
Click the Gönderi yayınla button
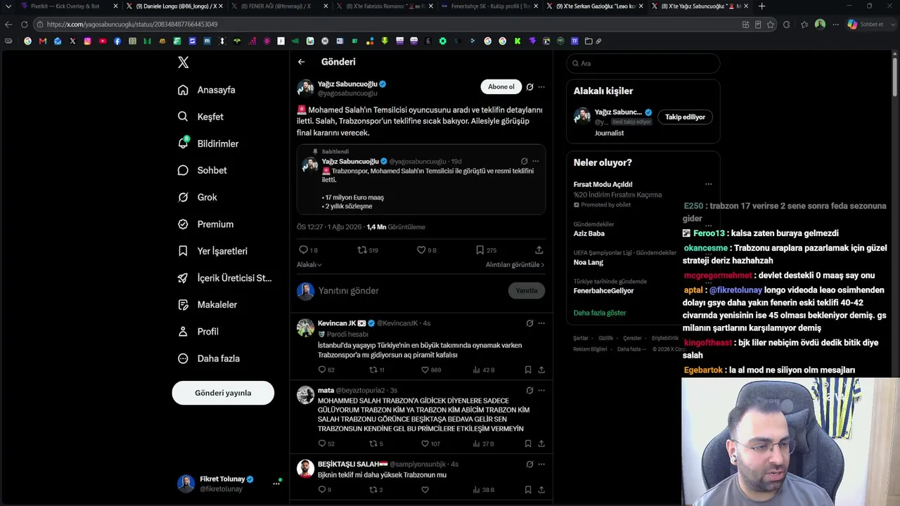223,393
